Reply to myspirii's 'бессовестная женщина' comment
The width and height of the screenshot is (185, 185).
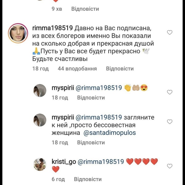coord(91,142)
